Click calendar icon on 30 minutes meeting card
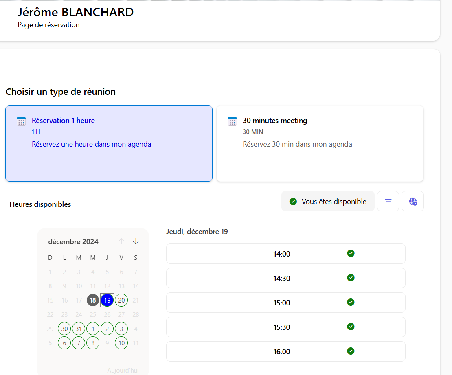Image resolution: width=452 pixels, height=375 pixels. (232, 121)
